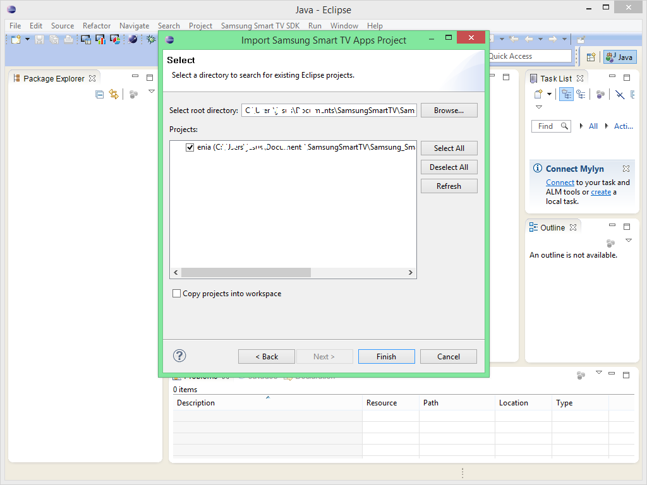Viewport: 647px width, 485px height.
Task: Close the Package Explorer tab
Action: tap(92, 78)
